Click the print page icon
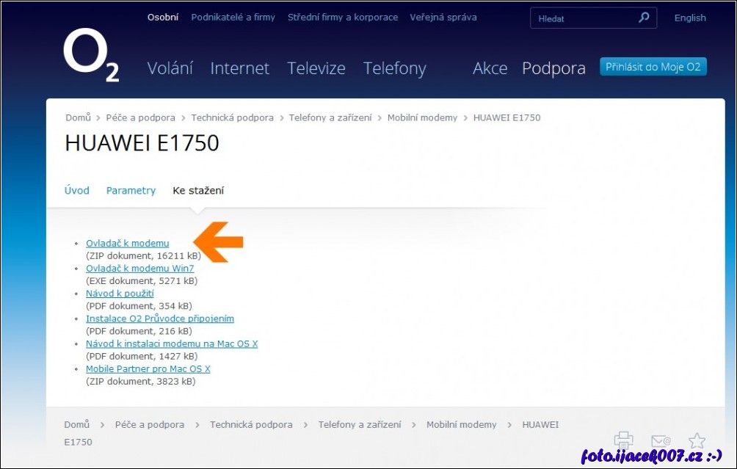 (x=623, y=440)
